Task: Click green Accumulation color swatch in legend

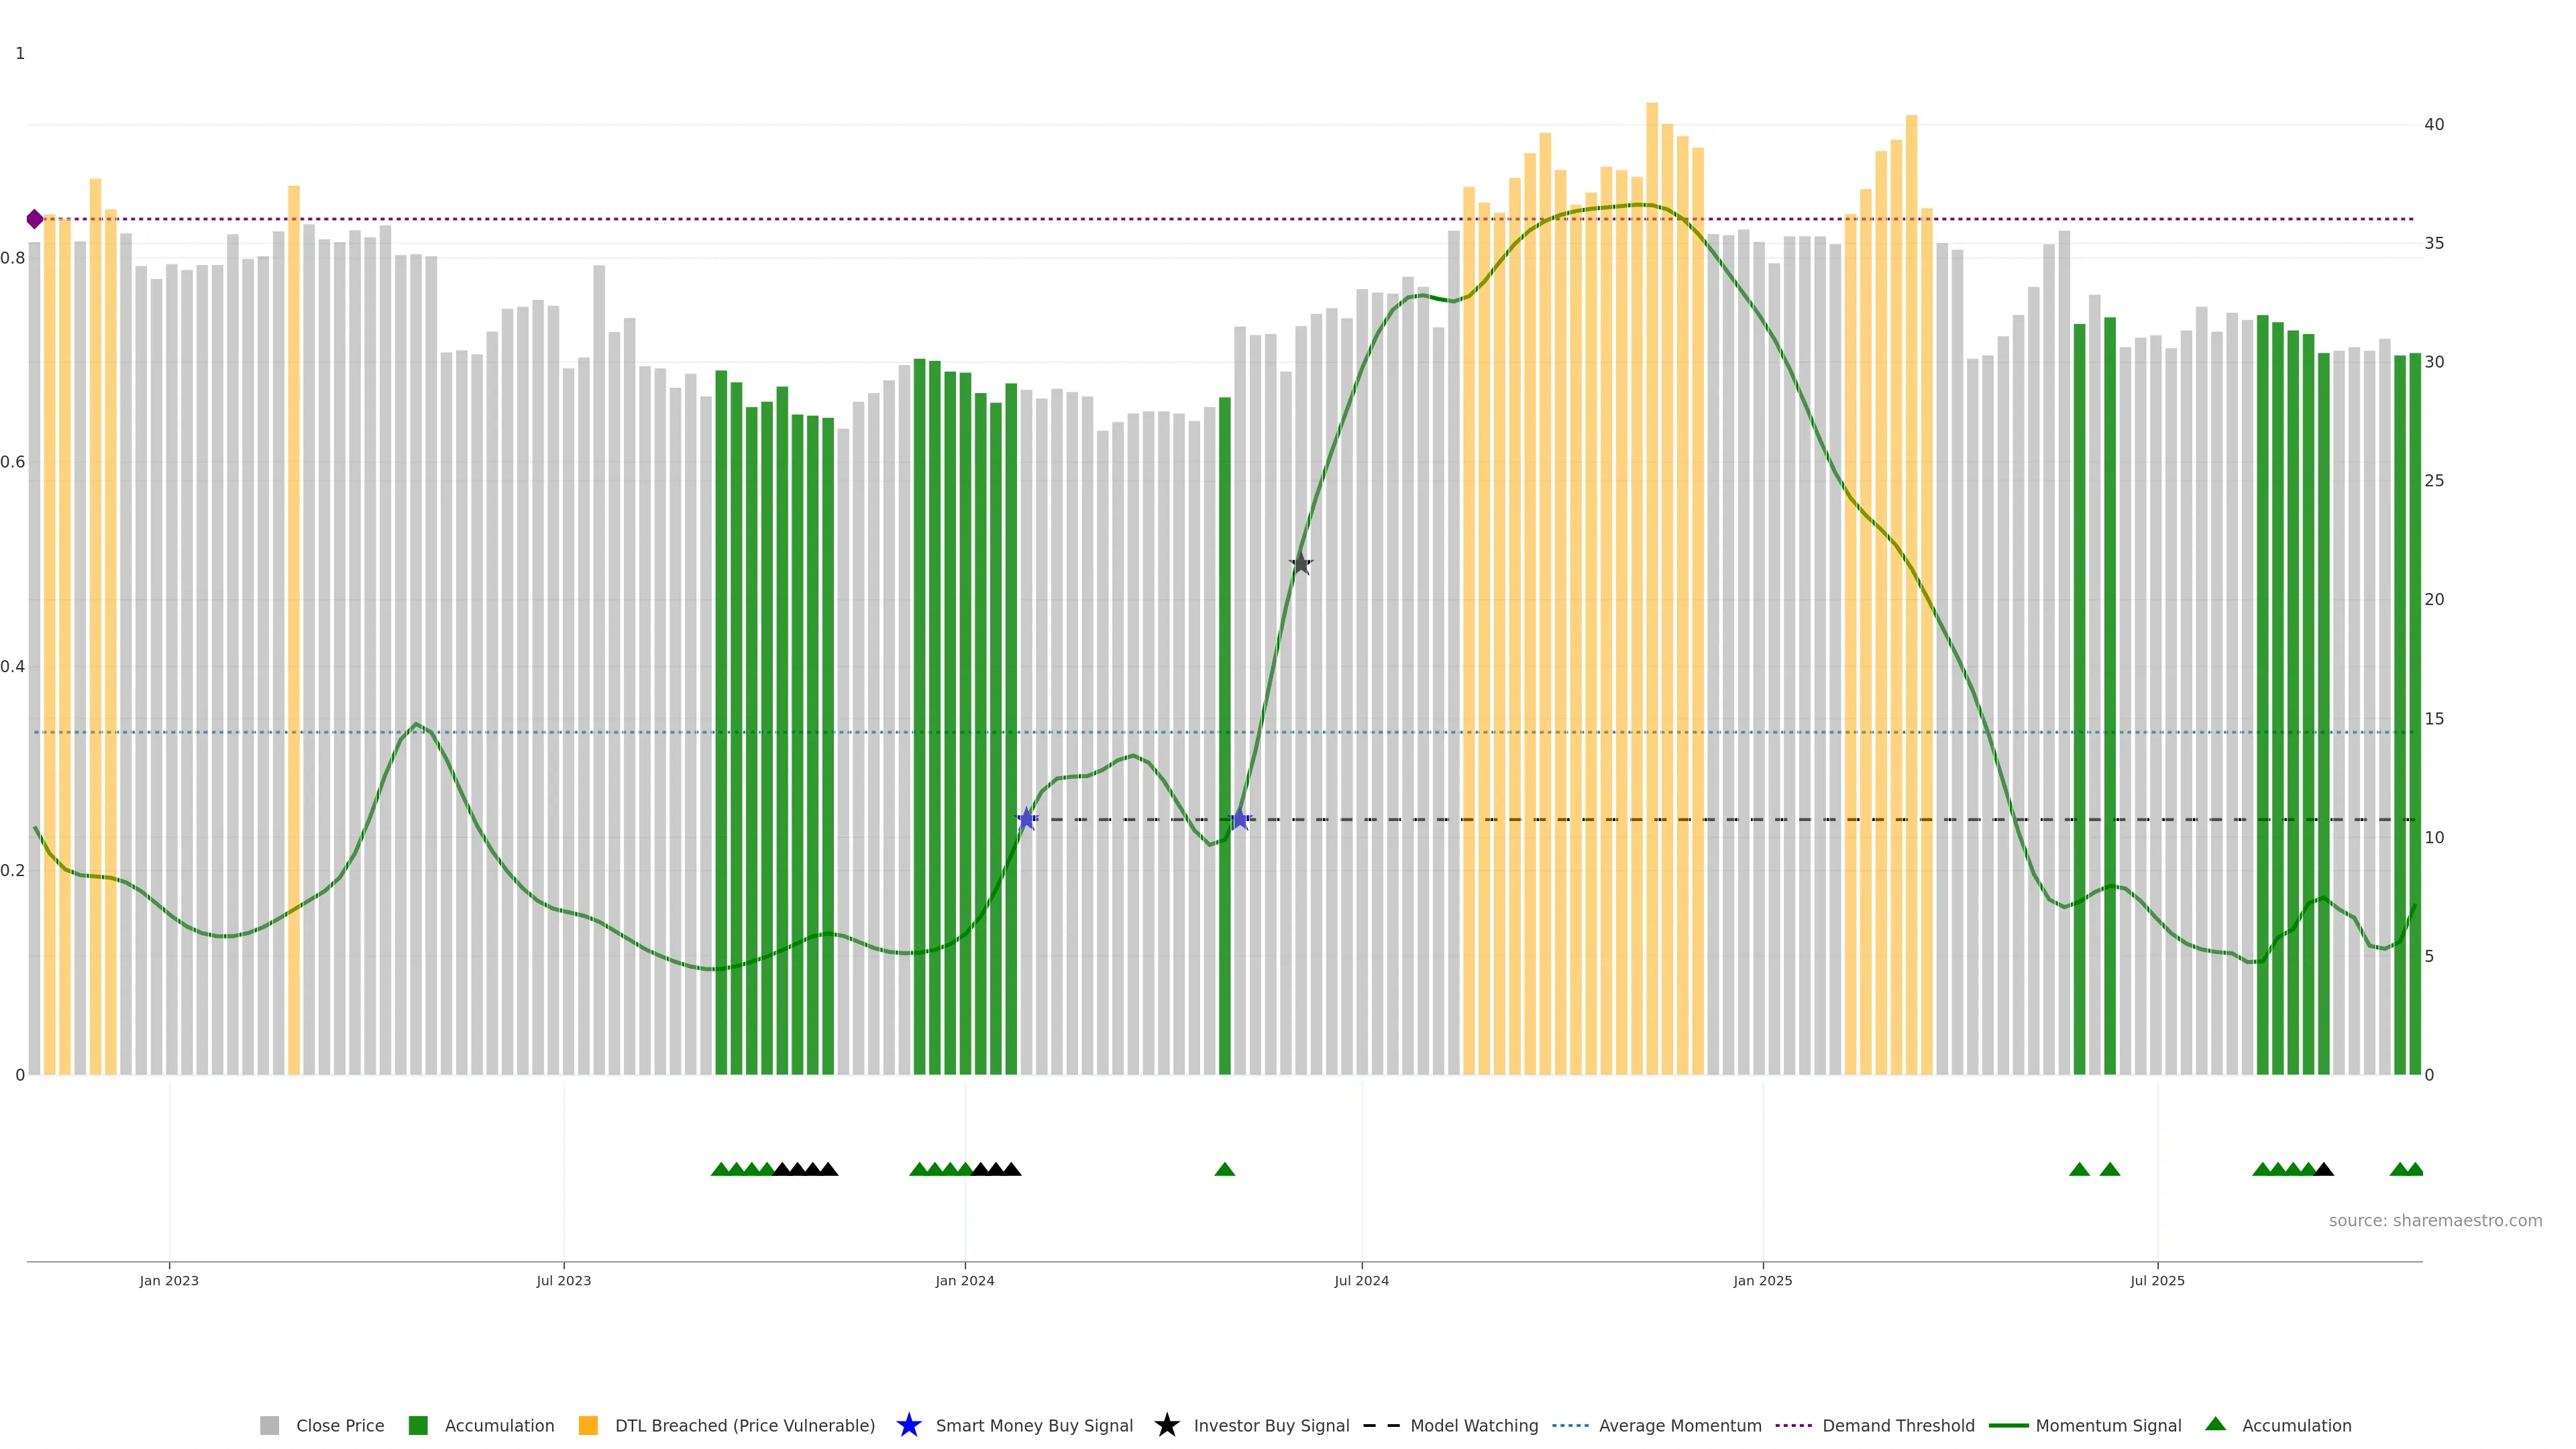Action: (x=418, y=1426)
